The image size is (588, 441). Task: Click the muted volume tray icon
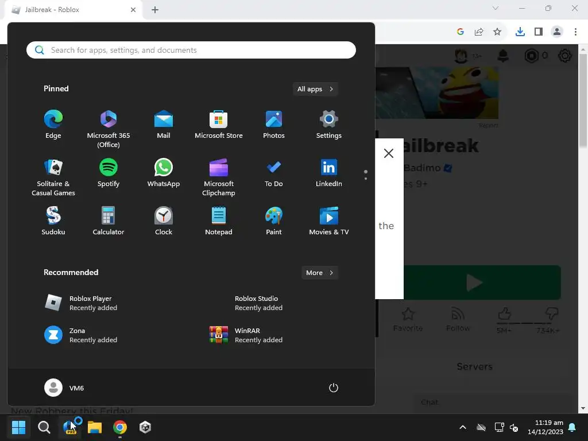[514, 427]
